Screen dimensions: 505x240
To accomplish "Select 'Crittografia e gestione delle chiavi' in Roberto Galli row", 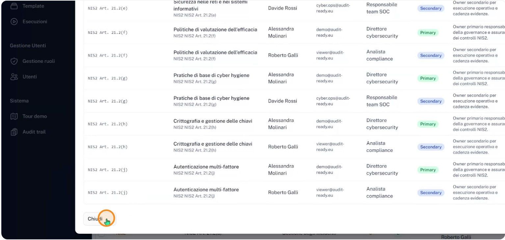I will pyautogui.click(x=213, y=144).
